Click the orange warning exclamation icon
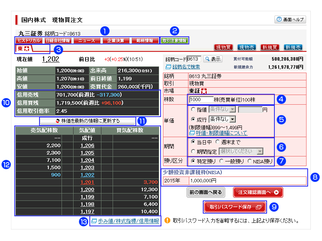Image resolution: width=322 pixels, height=241 pixels. [x=167, y=221]
